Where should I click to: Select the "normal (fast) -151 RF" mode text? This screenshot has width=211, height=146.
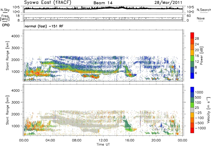44,26
